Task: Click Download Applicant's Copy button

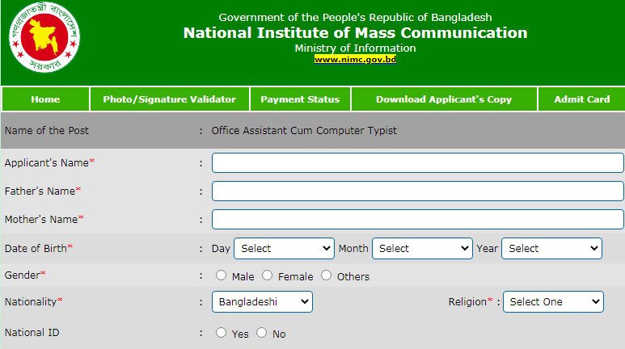Action: 444,99
